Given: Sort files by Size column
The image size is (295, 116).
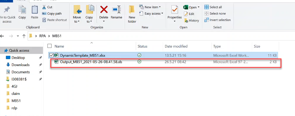Looking at the screenshot, I should pyautogui.click(x=257, y=46).
